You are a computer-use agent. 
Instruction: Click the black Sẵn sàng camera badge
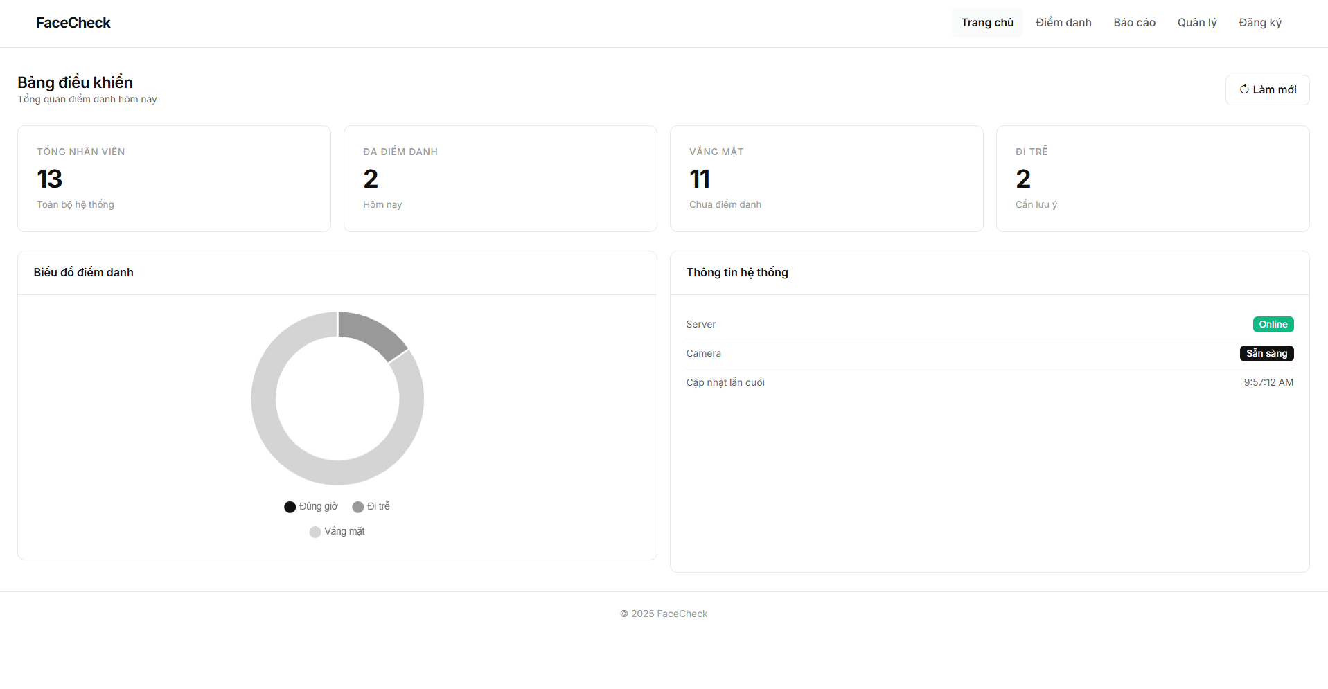pyautogui.click(x=1266, y=354)
